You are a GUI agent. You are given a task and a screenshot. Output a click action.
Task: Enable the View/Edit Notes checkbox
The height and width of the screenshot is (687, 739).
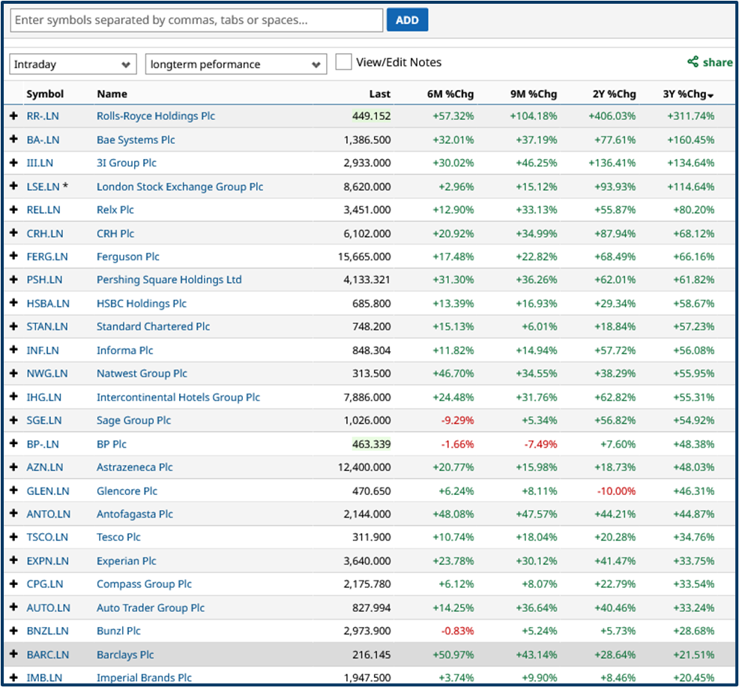[343, 62]
